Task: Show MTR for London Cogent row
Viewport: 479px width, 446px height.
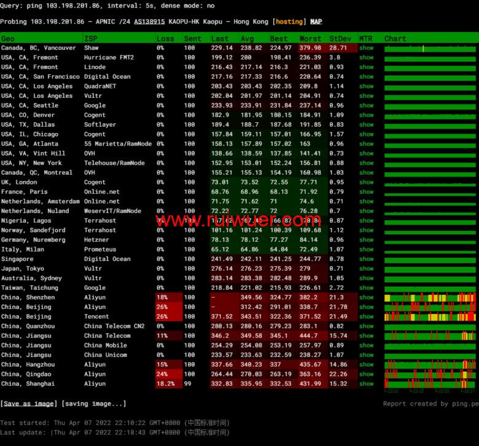Action: tap(366, 182)
